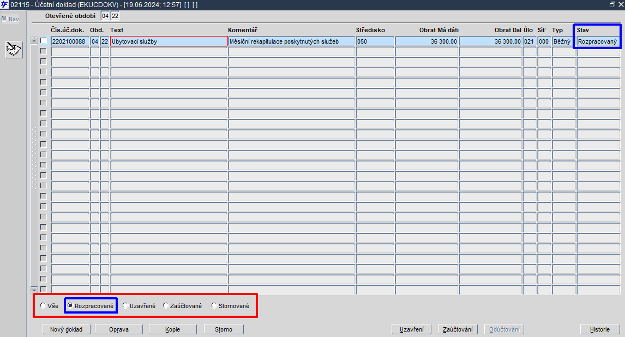Click the Nový doklad button
The height and width of the screenshot is (337, 625).
pyautogui.click(x=66, y=329)
